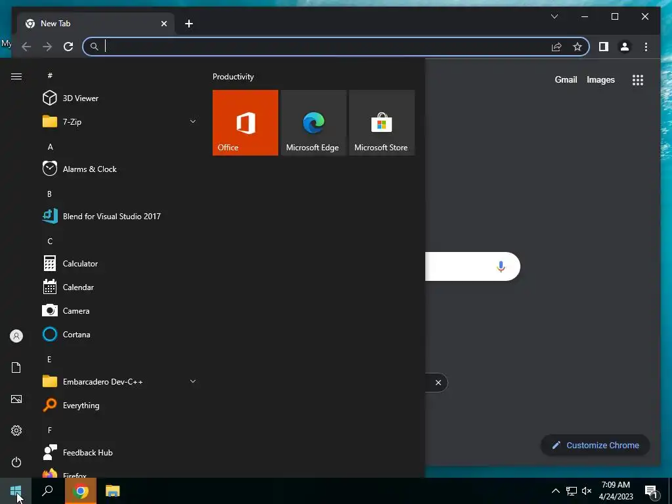Click Chrome icon in taskbar
Viewport: 672px width, 504px height.
coord(81,491)
